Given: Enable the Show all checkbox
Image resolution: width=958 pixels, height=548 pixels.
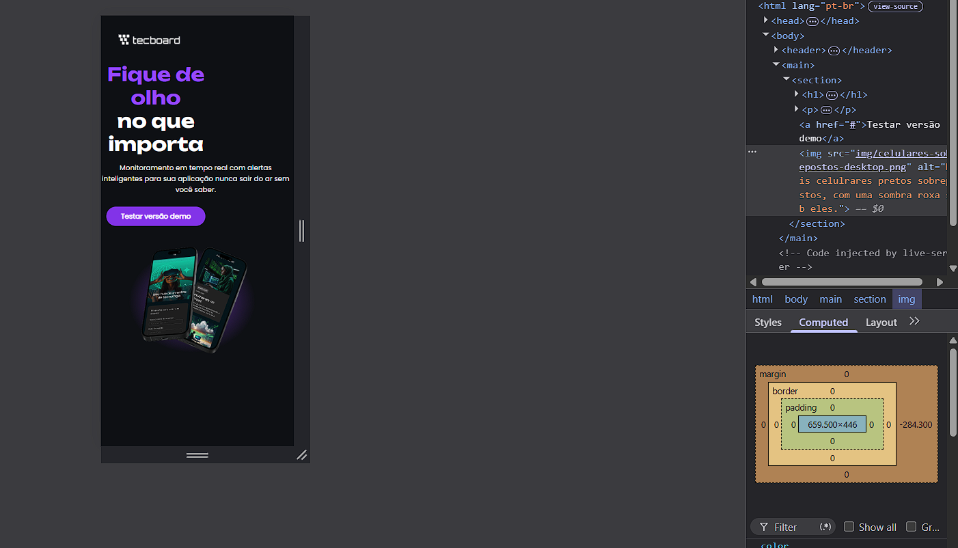Looking at the screenshot, I should (849, 526).
